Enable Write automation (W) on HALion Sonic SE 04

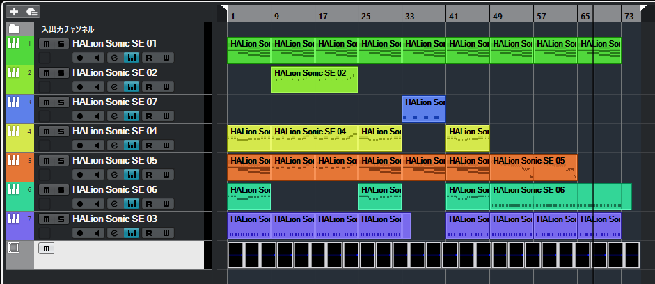pos(166,145)
